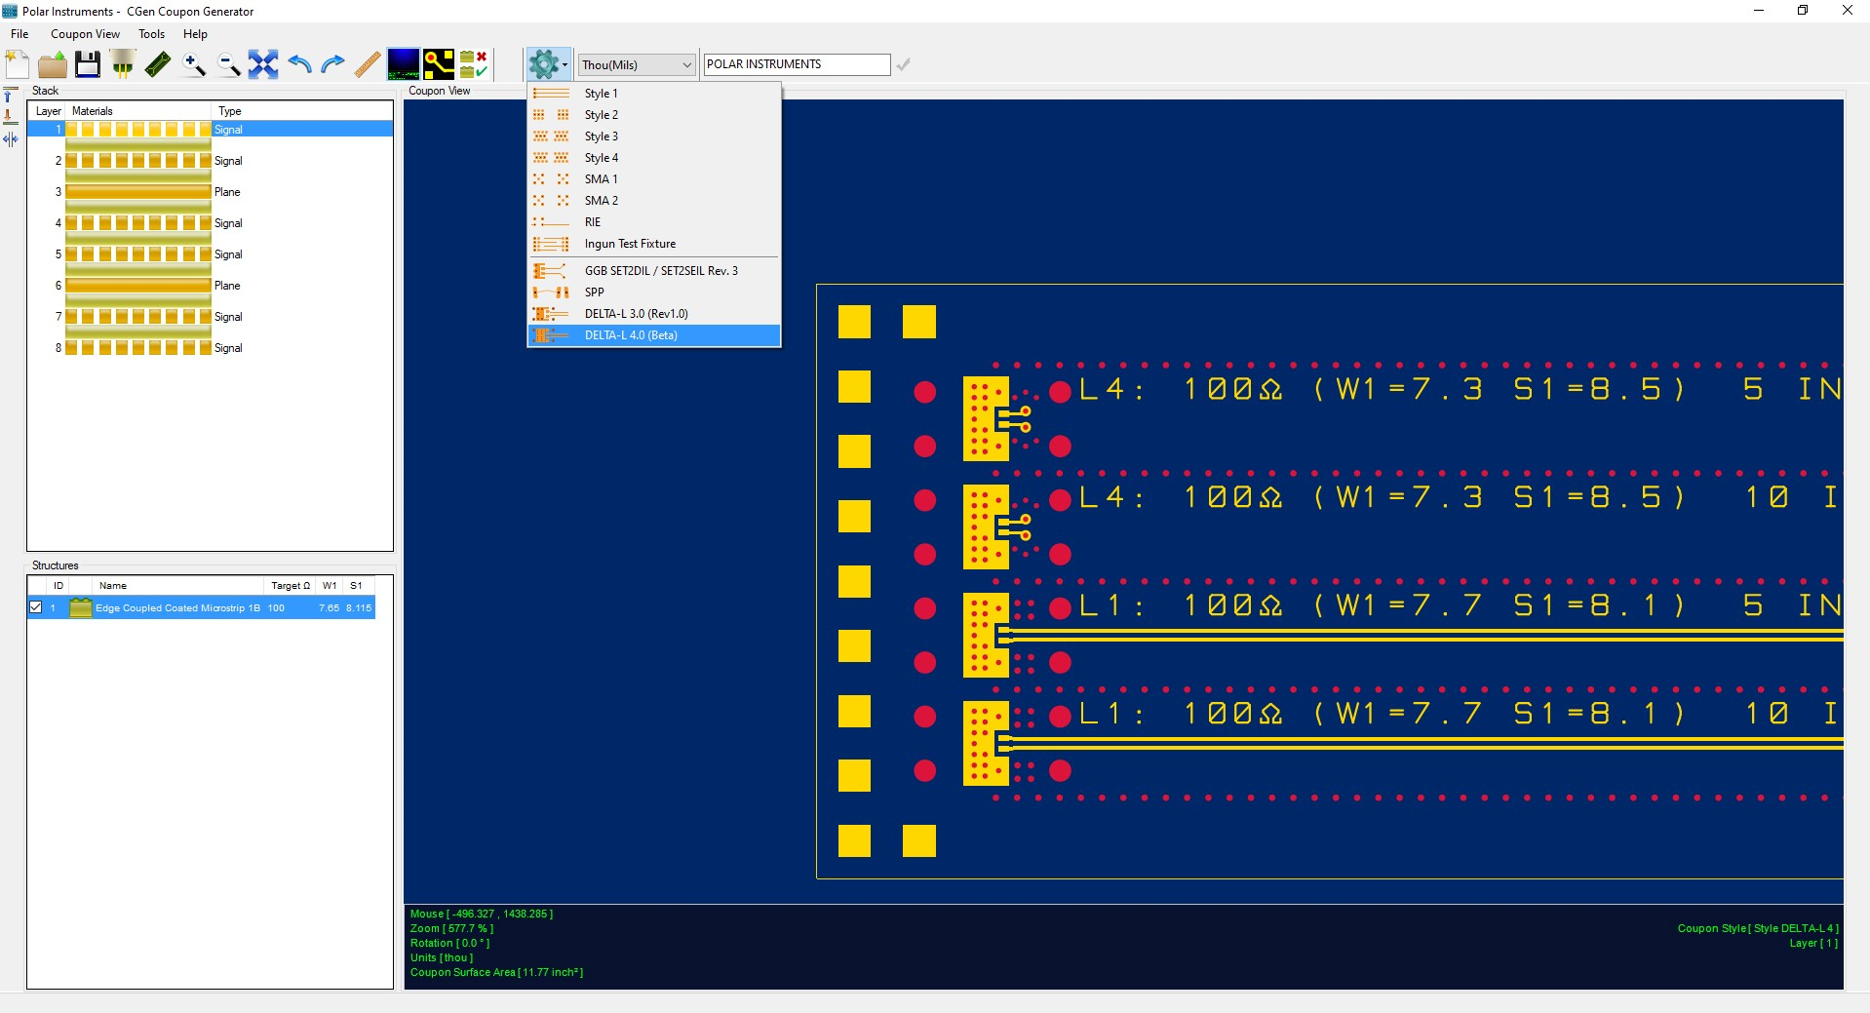Move layer up with the stack arrow icon
The height and width of the screenshot is (1013, 1870).
pyautogui.click(x=10, y=96)
